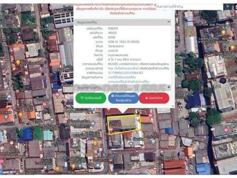The height and width of the screenshot is (178, 237).
Task: Click the green save-parcel button with heart
Action: pos(91,98)
